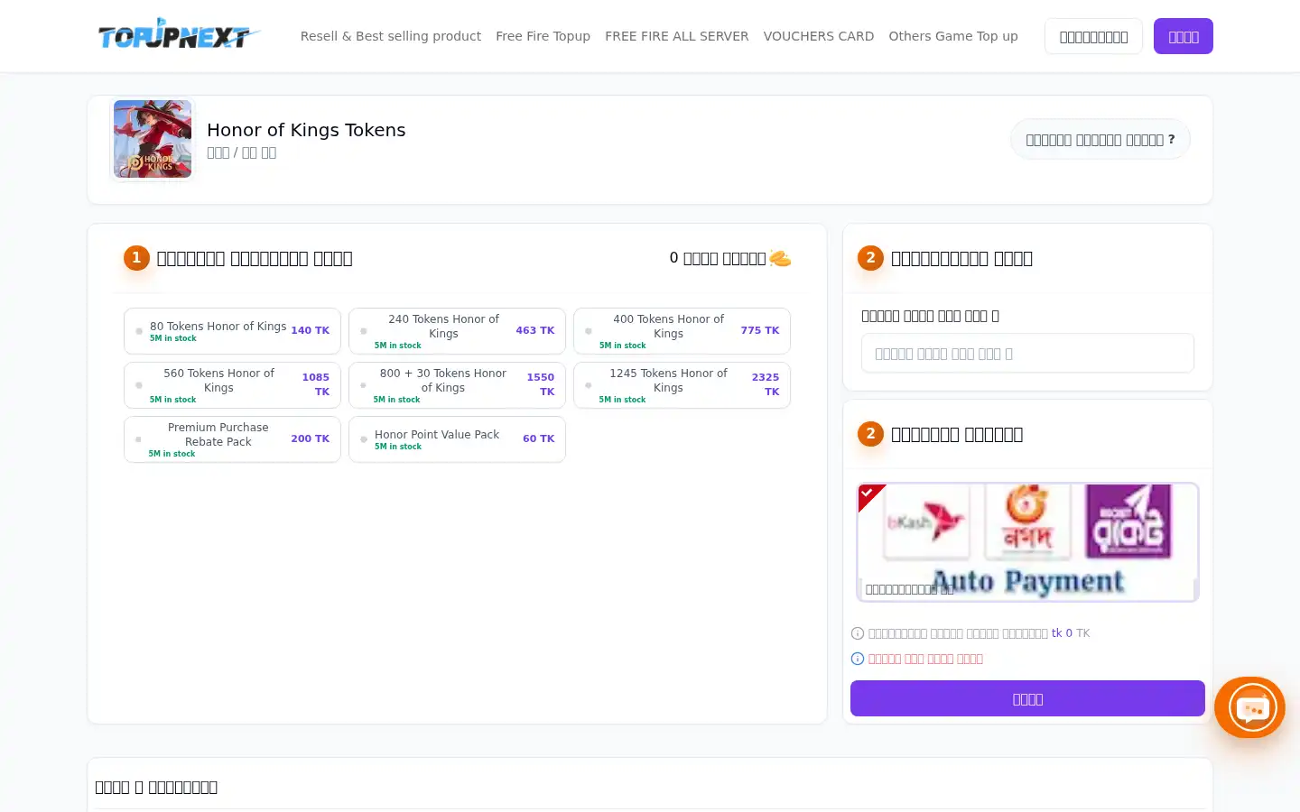Open FREE FIRE ALL SERVER menu item
This screenshot has width=1300, height=812.
[676, 36]
